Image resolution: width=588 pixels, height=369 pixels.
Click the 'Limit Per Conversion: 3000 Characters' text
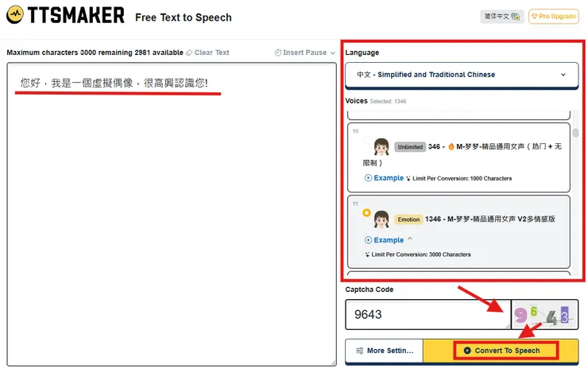tap(421, 254)
